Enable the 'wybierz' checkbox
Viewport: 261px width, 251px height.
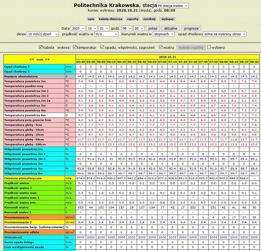(x=209, y=47)
